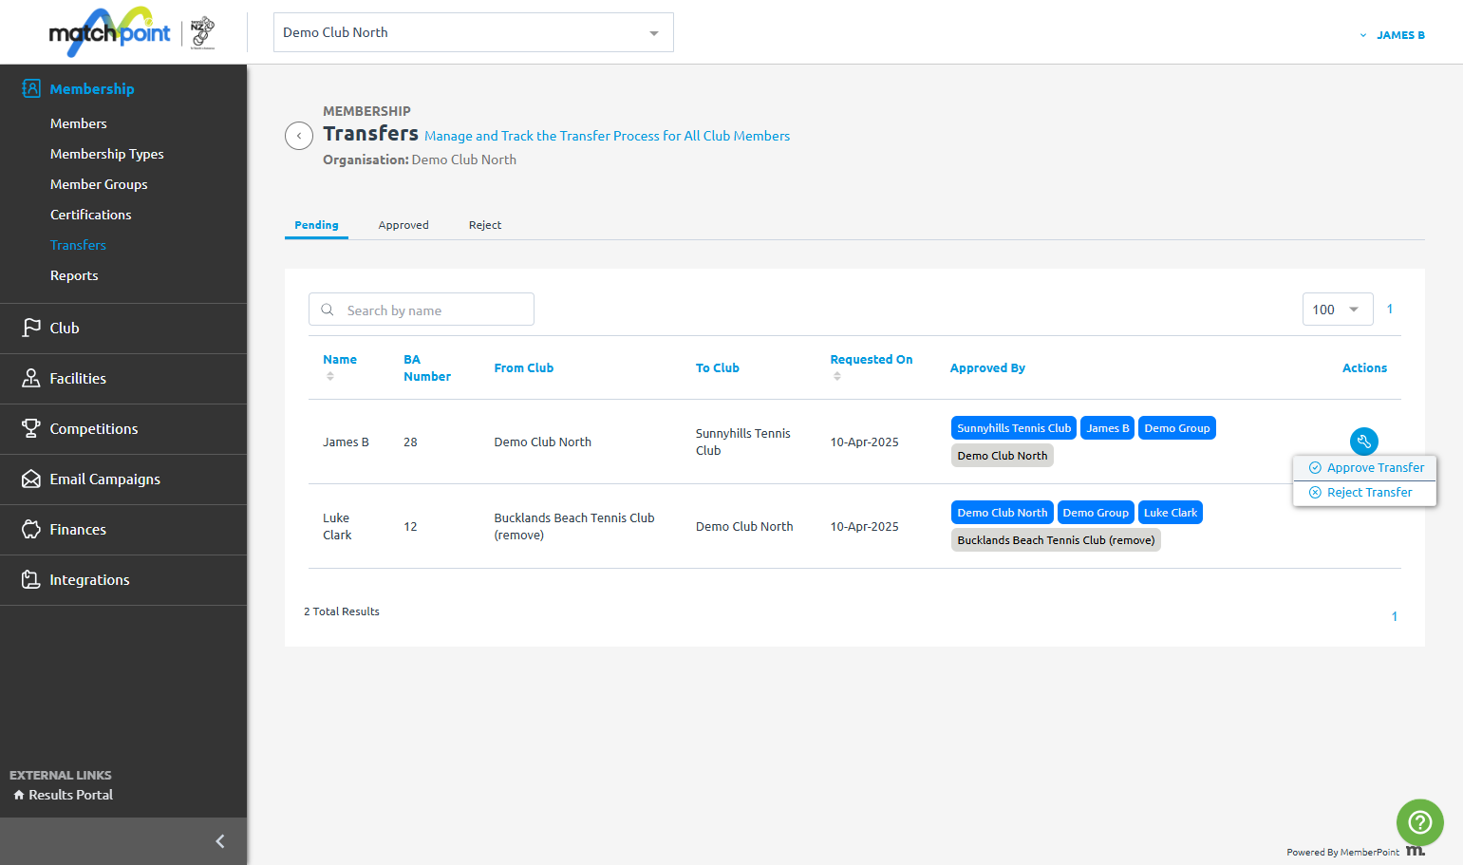Click the Integrations sidebar icon
The width and height of the screenshot is (1463, 865).
point(31,579)
